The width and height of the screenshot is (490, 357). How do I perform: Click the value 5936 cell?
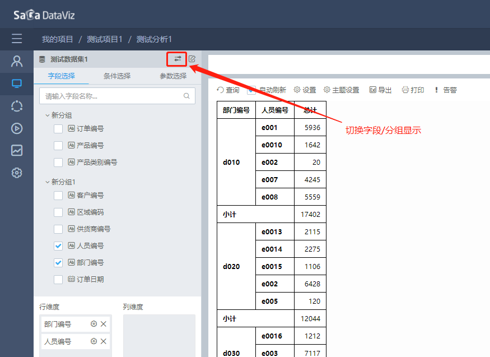pos(310,128)
